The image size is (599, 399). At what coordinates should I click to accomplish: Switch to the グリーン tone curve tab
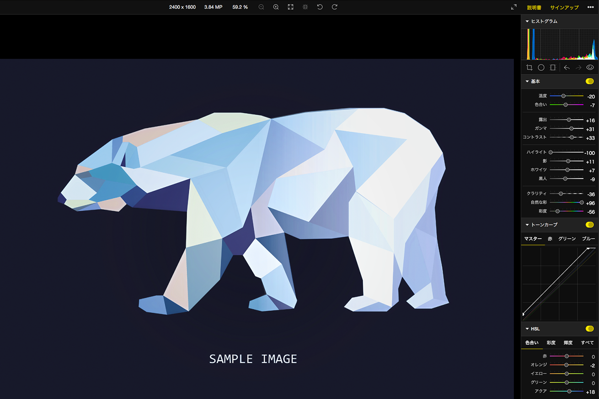pyautogui.click(x=567, y=239)
